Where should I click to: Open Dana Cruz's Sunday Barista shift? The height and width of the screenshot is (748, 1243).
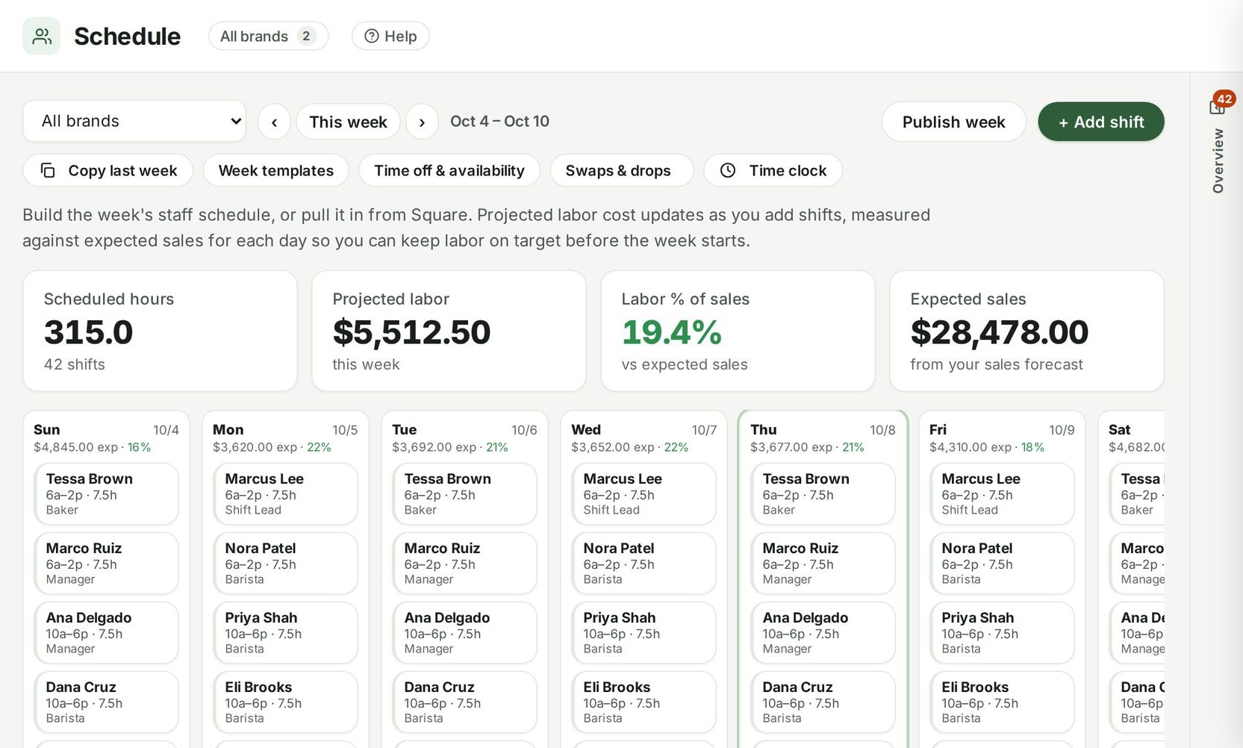[x=106, y=702]
